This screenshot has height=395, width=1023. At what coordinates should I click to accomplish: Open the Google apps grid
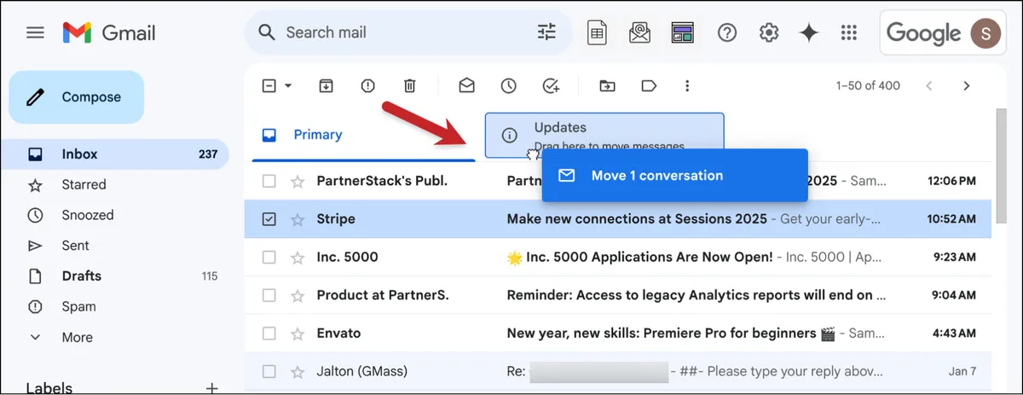(x=848, y=32)
